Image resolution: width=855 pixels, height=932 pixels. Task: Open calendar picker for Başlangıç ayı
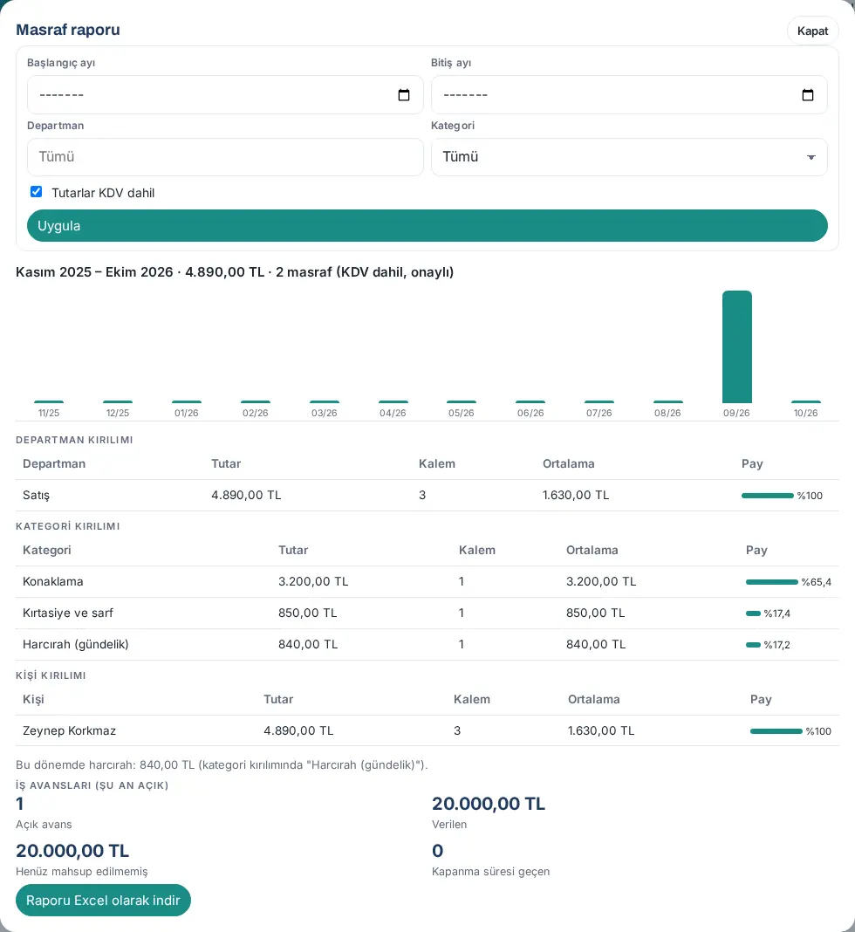pos(404,95)
